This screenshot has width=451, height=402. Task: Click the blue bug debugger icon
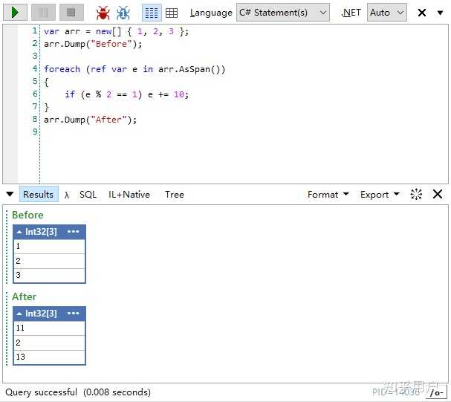click(x=123, y=13)
